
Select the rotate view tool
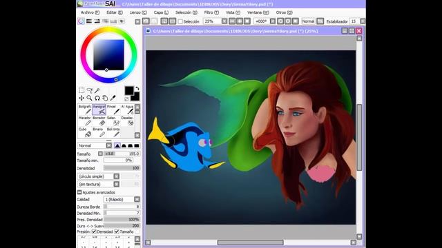(97, 98)
